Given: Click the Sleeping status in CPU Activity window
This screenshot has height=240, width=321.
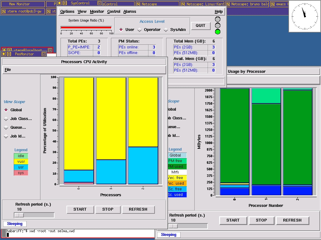Looking at the screenshot, I should (15, 224).
